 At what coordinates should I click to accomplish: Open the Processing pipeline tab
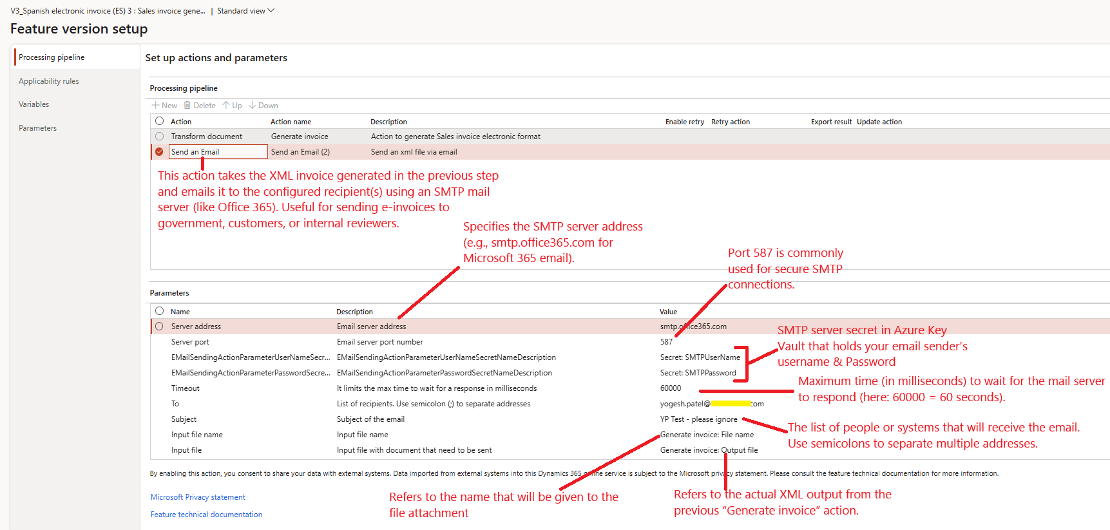pyautogui.click(x=52, y=57)
